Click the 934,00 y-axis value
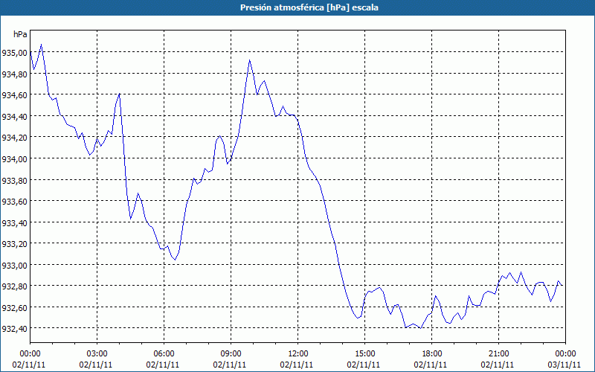The image size is (595, 372). pyautogui.click(x=14, y=159)
